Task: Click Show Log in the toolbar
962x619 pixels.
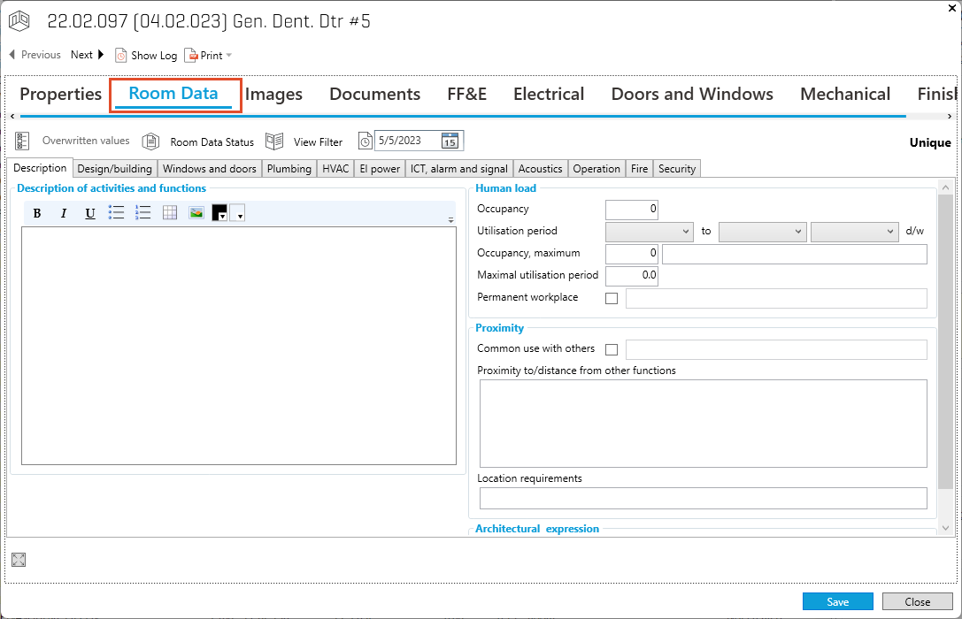Action: [146, 55]
